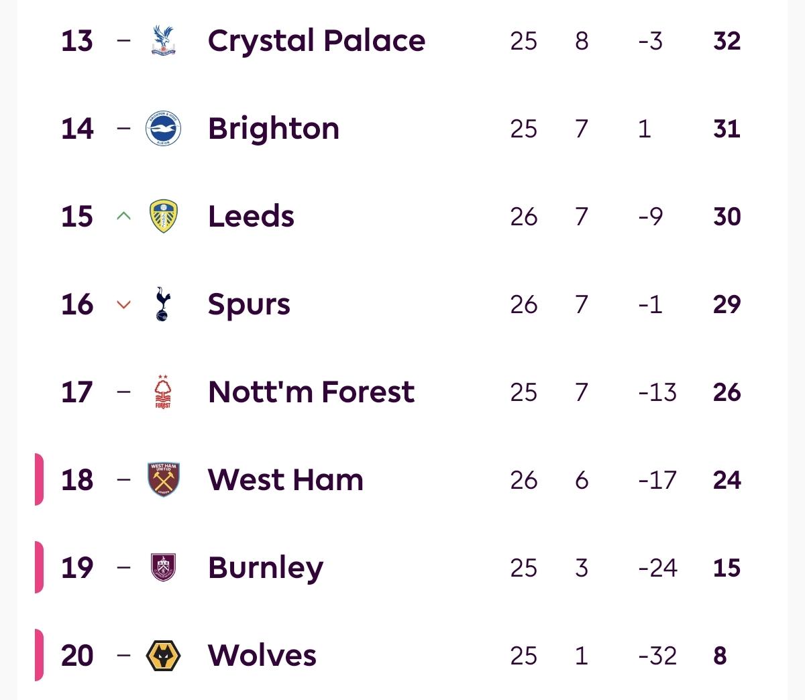Click the position number 20 for Wolves
This screenshot has height=700, width=805.
point(77,656)
